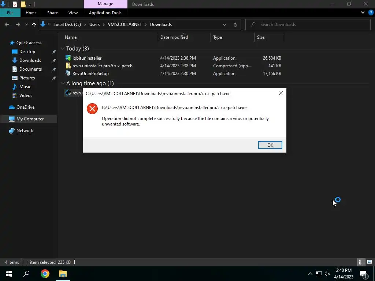
Task: Open the address bar history dropdown
Action: click(x=224, y=25)
